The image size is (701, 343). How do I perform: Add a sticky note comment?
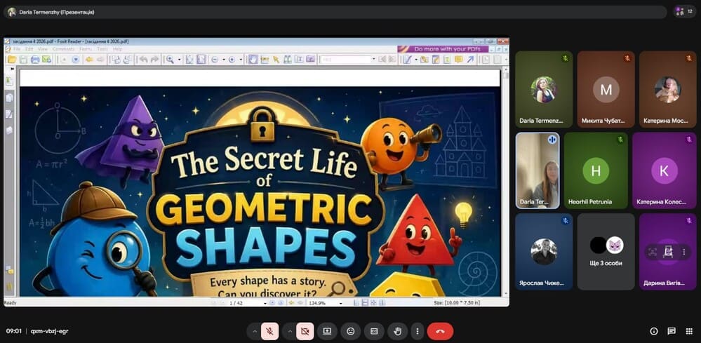tap(458, 60)
